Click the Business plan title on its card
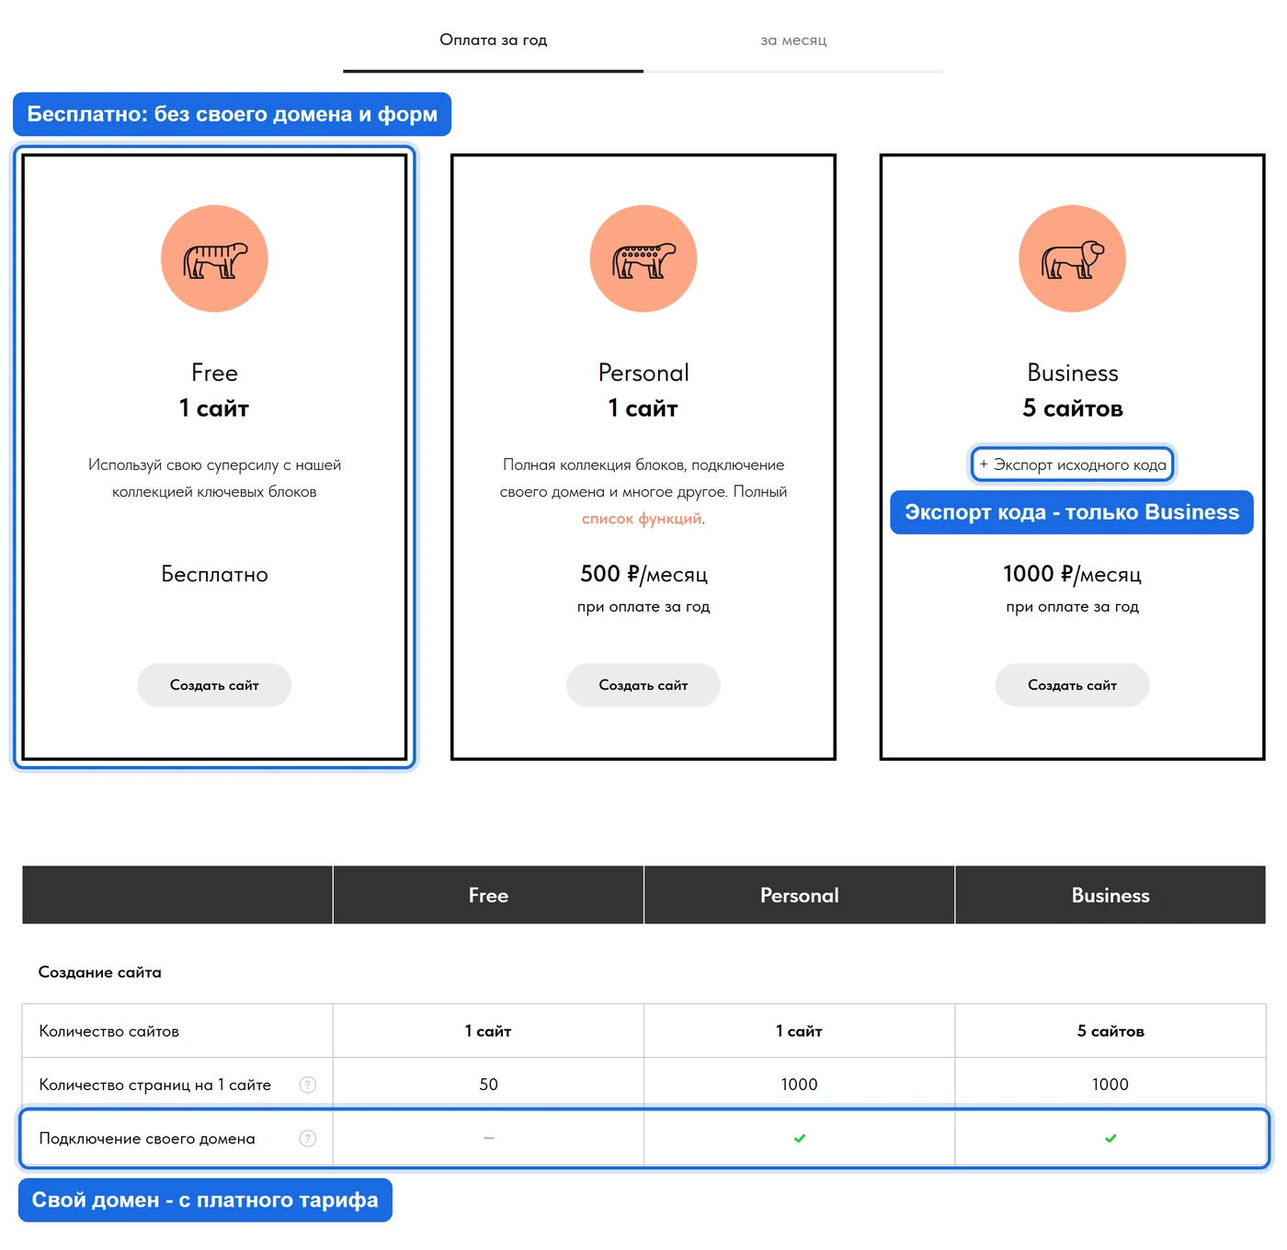 click(x=1072, y=373)
